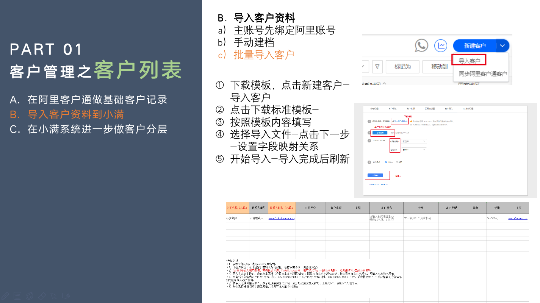
Task: Open the first field mapping dropdown
Action: point(414,141)
